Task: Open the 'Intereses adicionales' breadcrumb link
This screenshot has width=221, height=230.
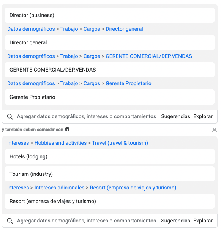Action: coord(59,188)
